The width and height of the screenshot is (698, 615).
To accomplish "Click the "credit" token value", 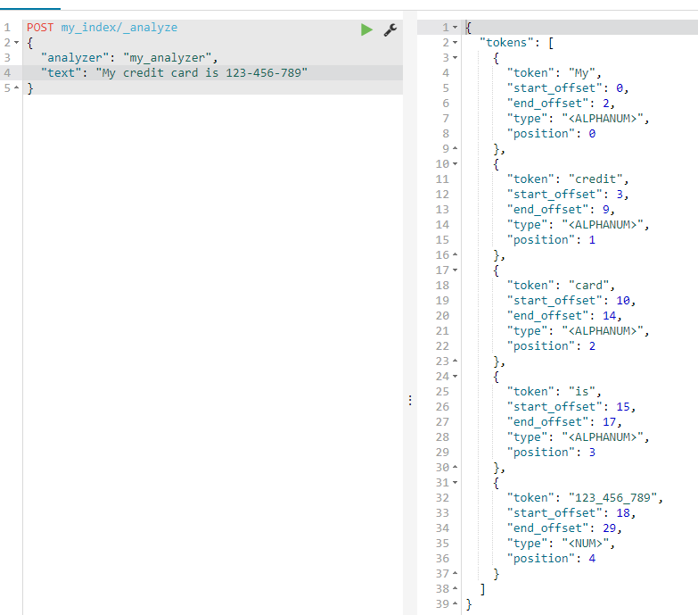I will pyautogui.click(x=595, y=179).
